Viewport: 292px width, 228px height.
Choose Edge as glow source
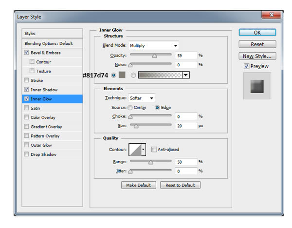coord(157,108)
